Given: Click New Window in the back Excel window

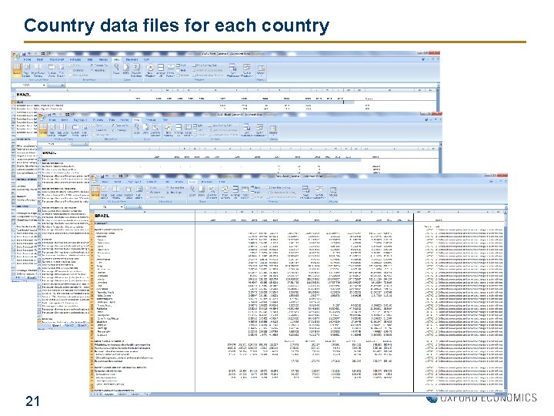Looking at the screenshot, I should coord(150,70).
